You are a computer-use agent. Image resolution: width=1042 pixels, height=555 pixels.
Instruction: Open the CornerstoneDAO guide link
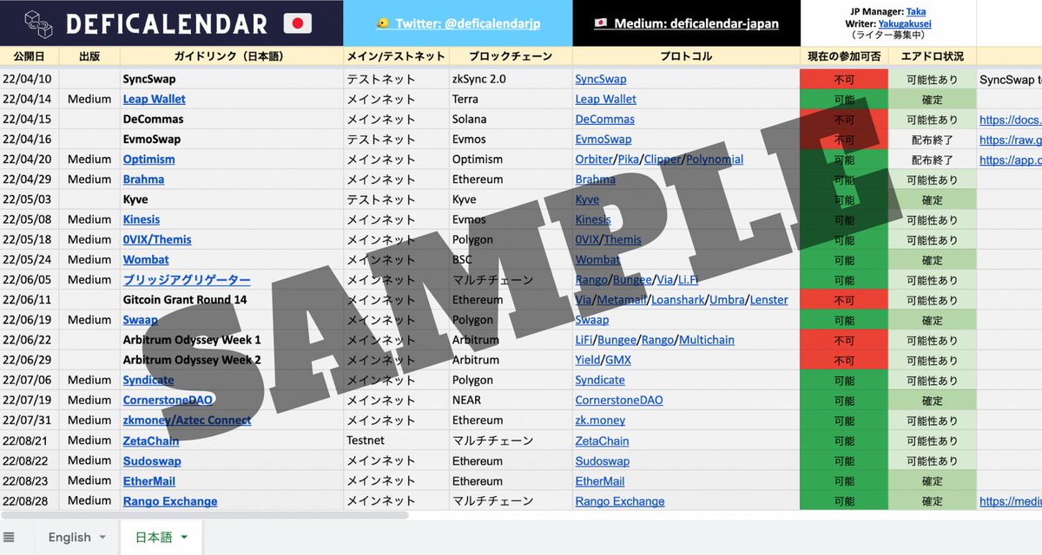click(x=168, y=400)
